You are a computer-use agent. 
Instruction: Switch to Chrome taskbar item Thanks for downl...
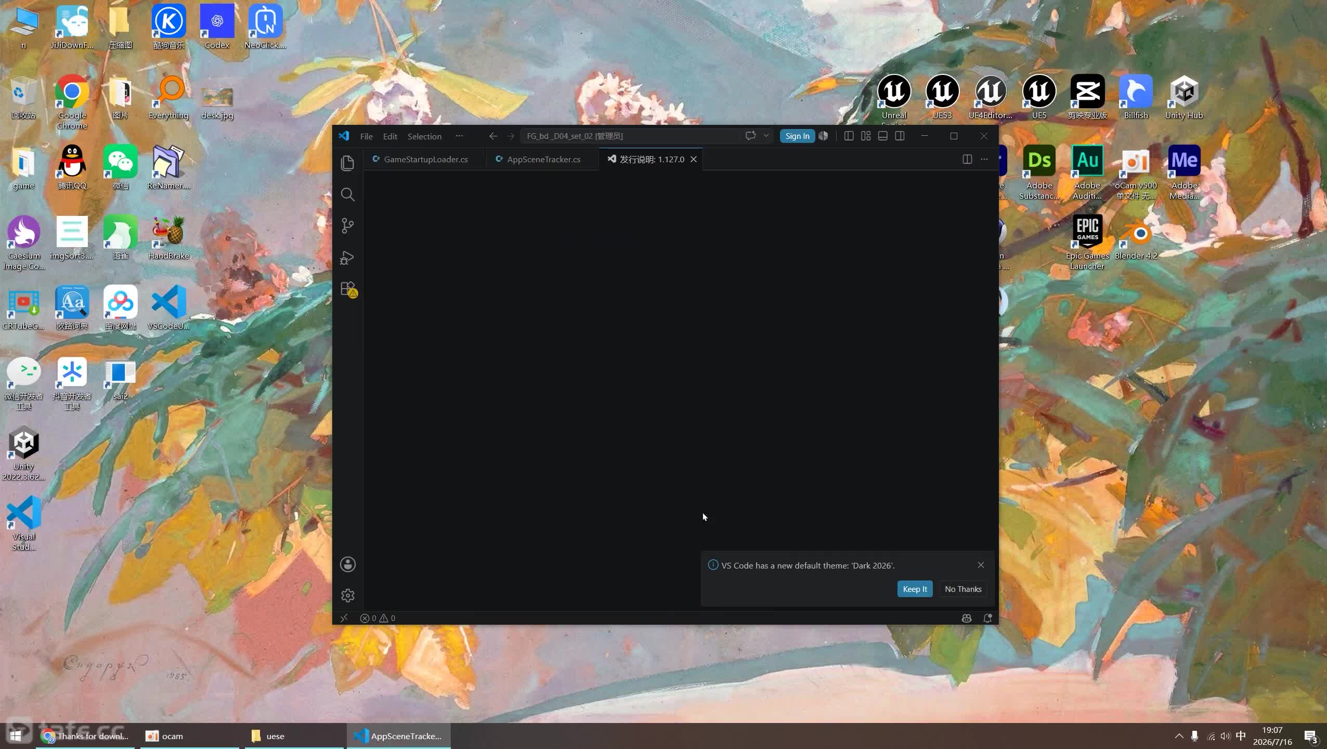pos(85,736)
